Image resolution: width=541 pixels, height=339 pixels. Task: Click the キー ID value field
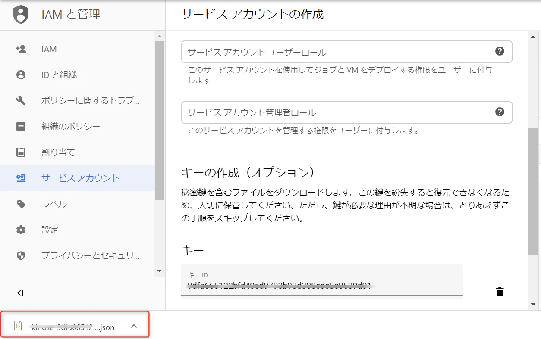[x=322, y=280]
